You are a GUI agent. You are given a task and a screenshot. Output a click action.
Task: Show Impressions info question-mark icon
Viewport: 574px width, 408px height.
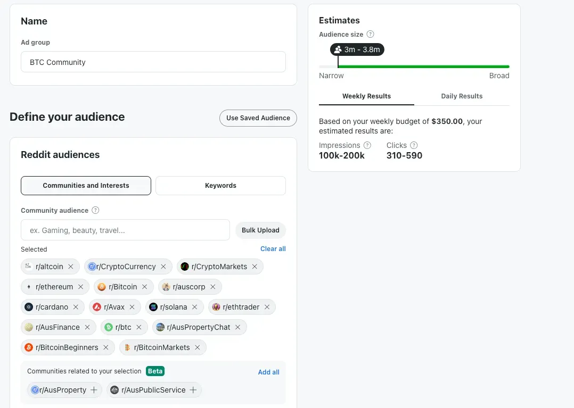[x=367, y=145]
